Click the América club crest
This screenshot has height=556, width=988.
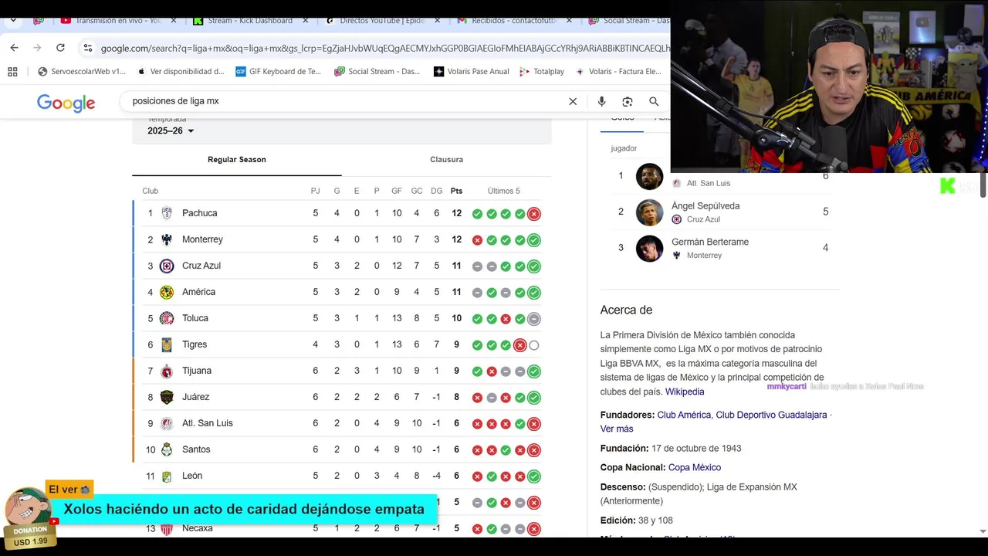tap(167, 292)
